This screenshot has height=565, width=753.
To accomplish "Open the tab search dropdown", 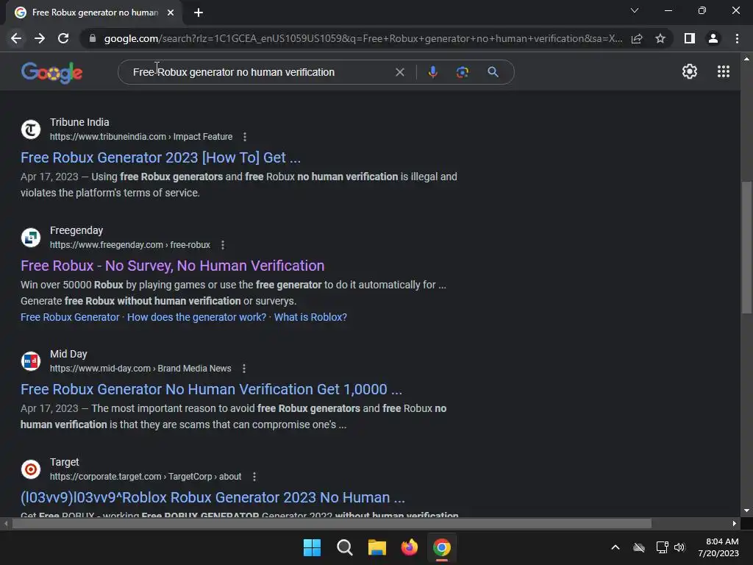I will click(635, 10).
